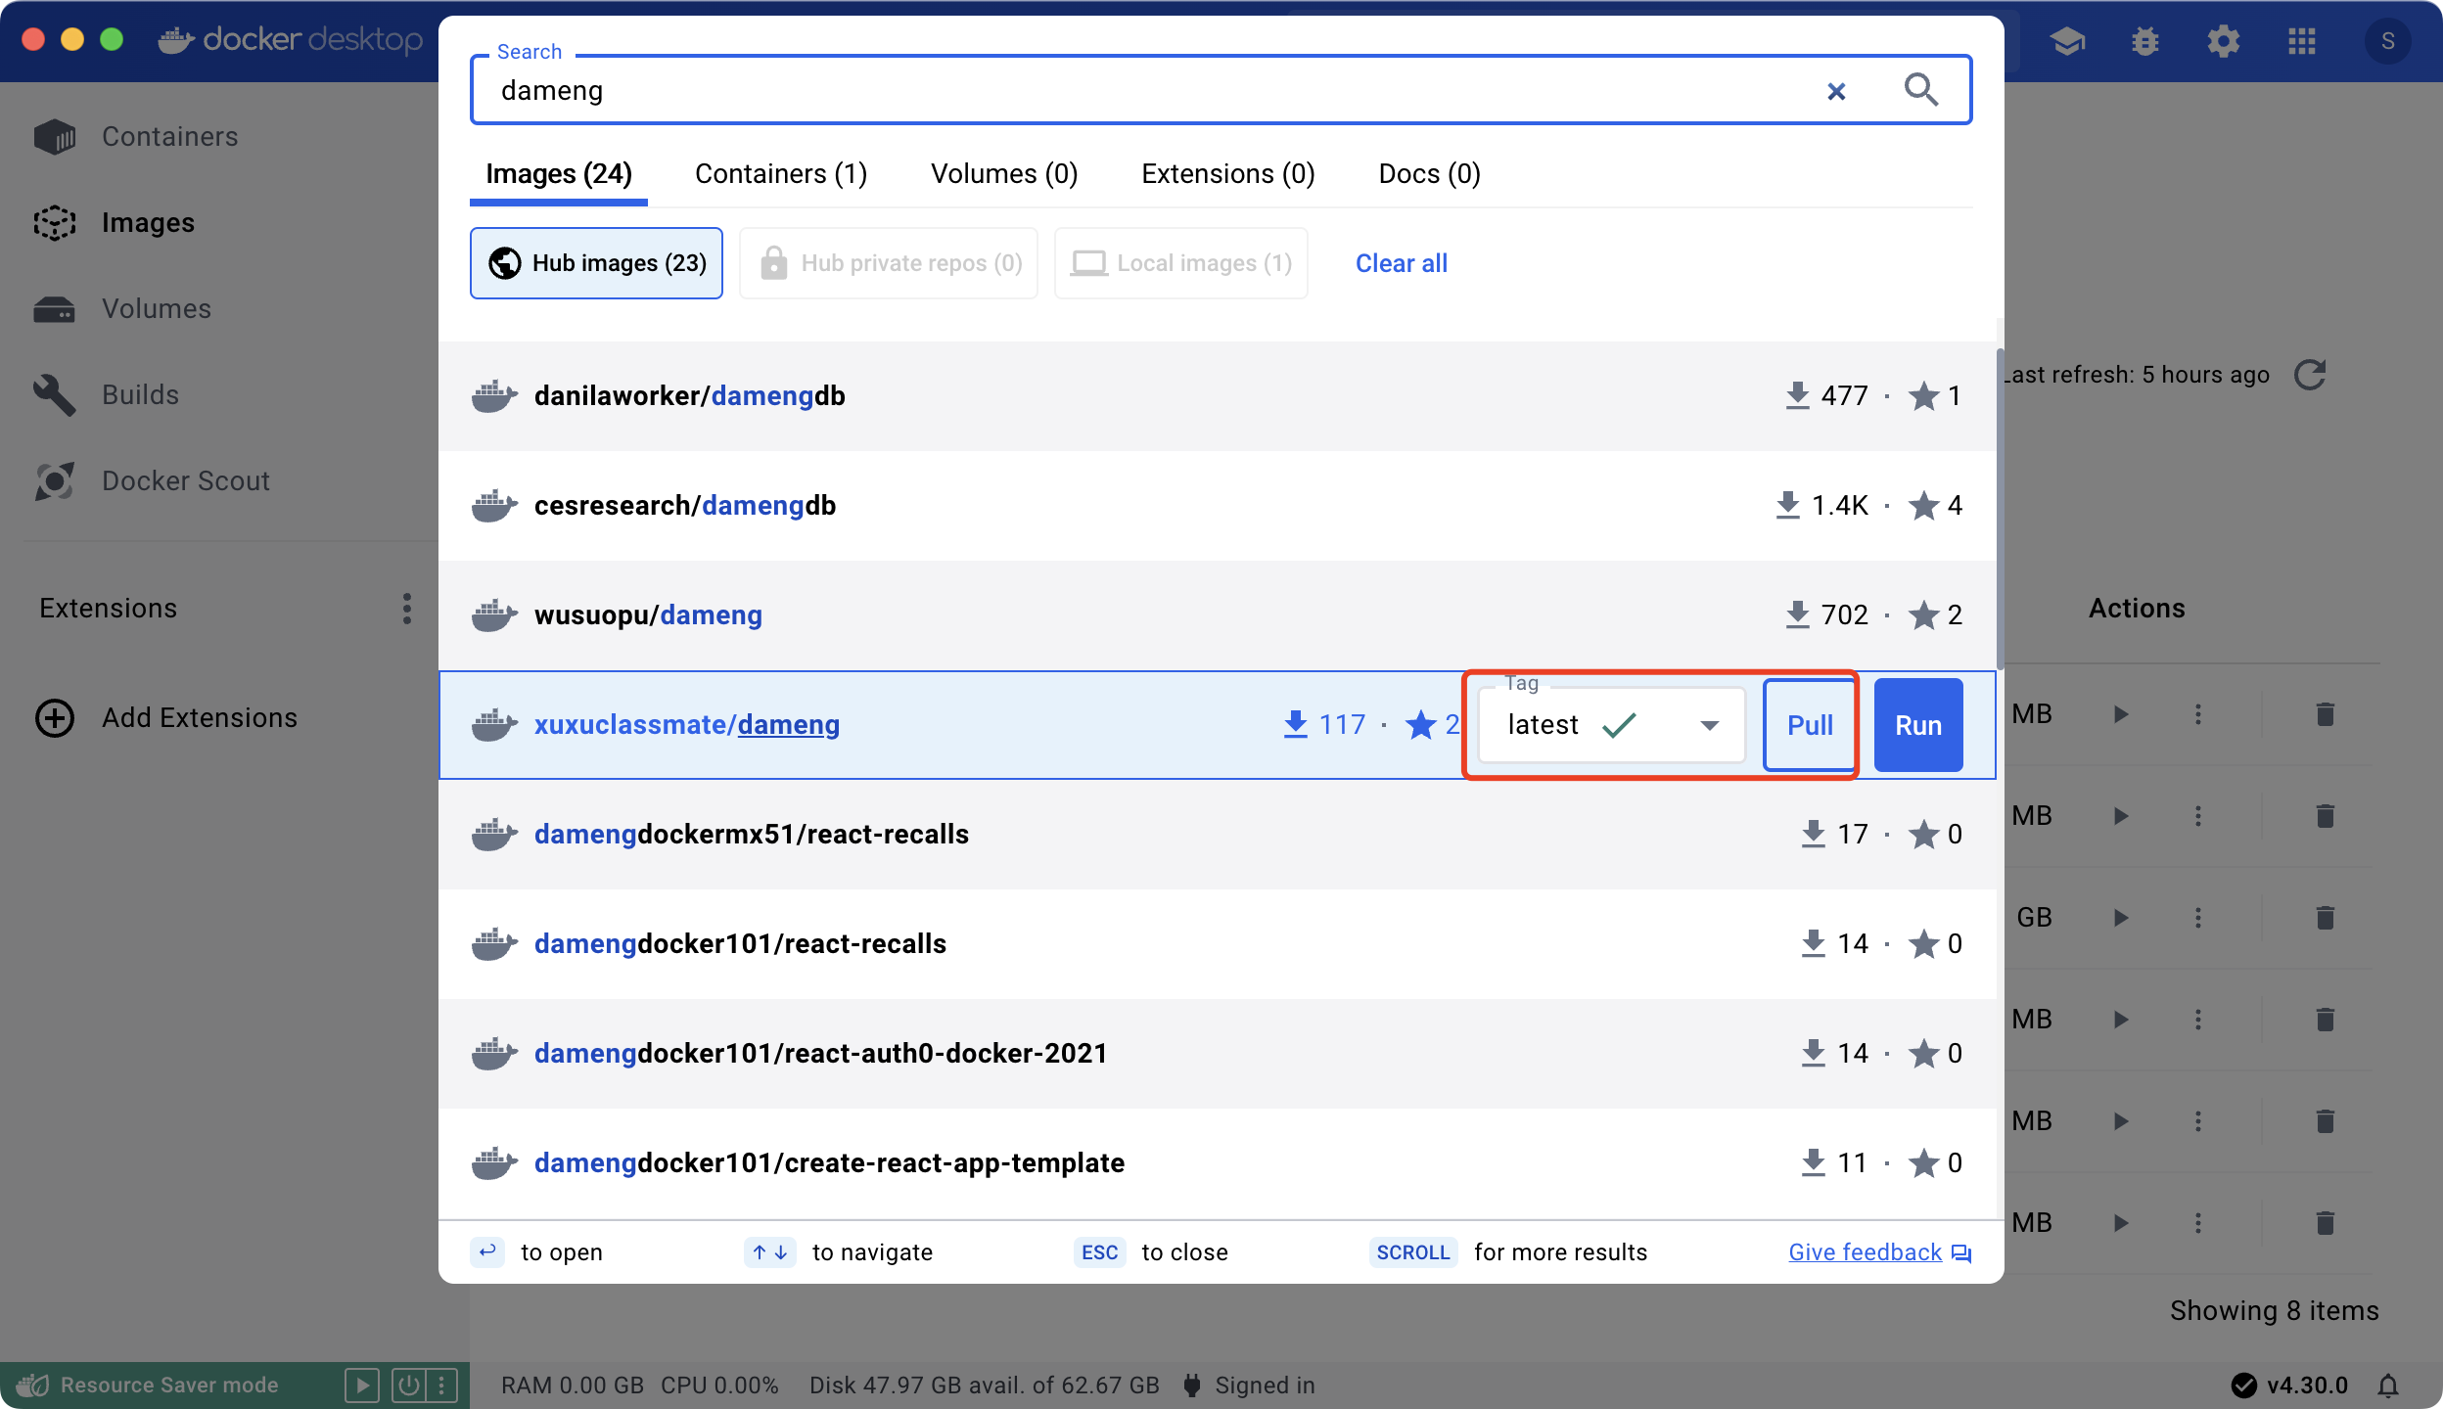
Task: Select the danilaworker/damengdb result name
Action: [x=690, y=395]
